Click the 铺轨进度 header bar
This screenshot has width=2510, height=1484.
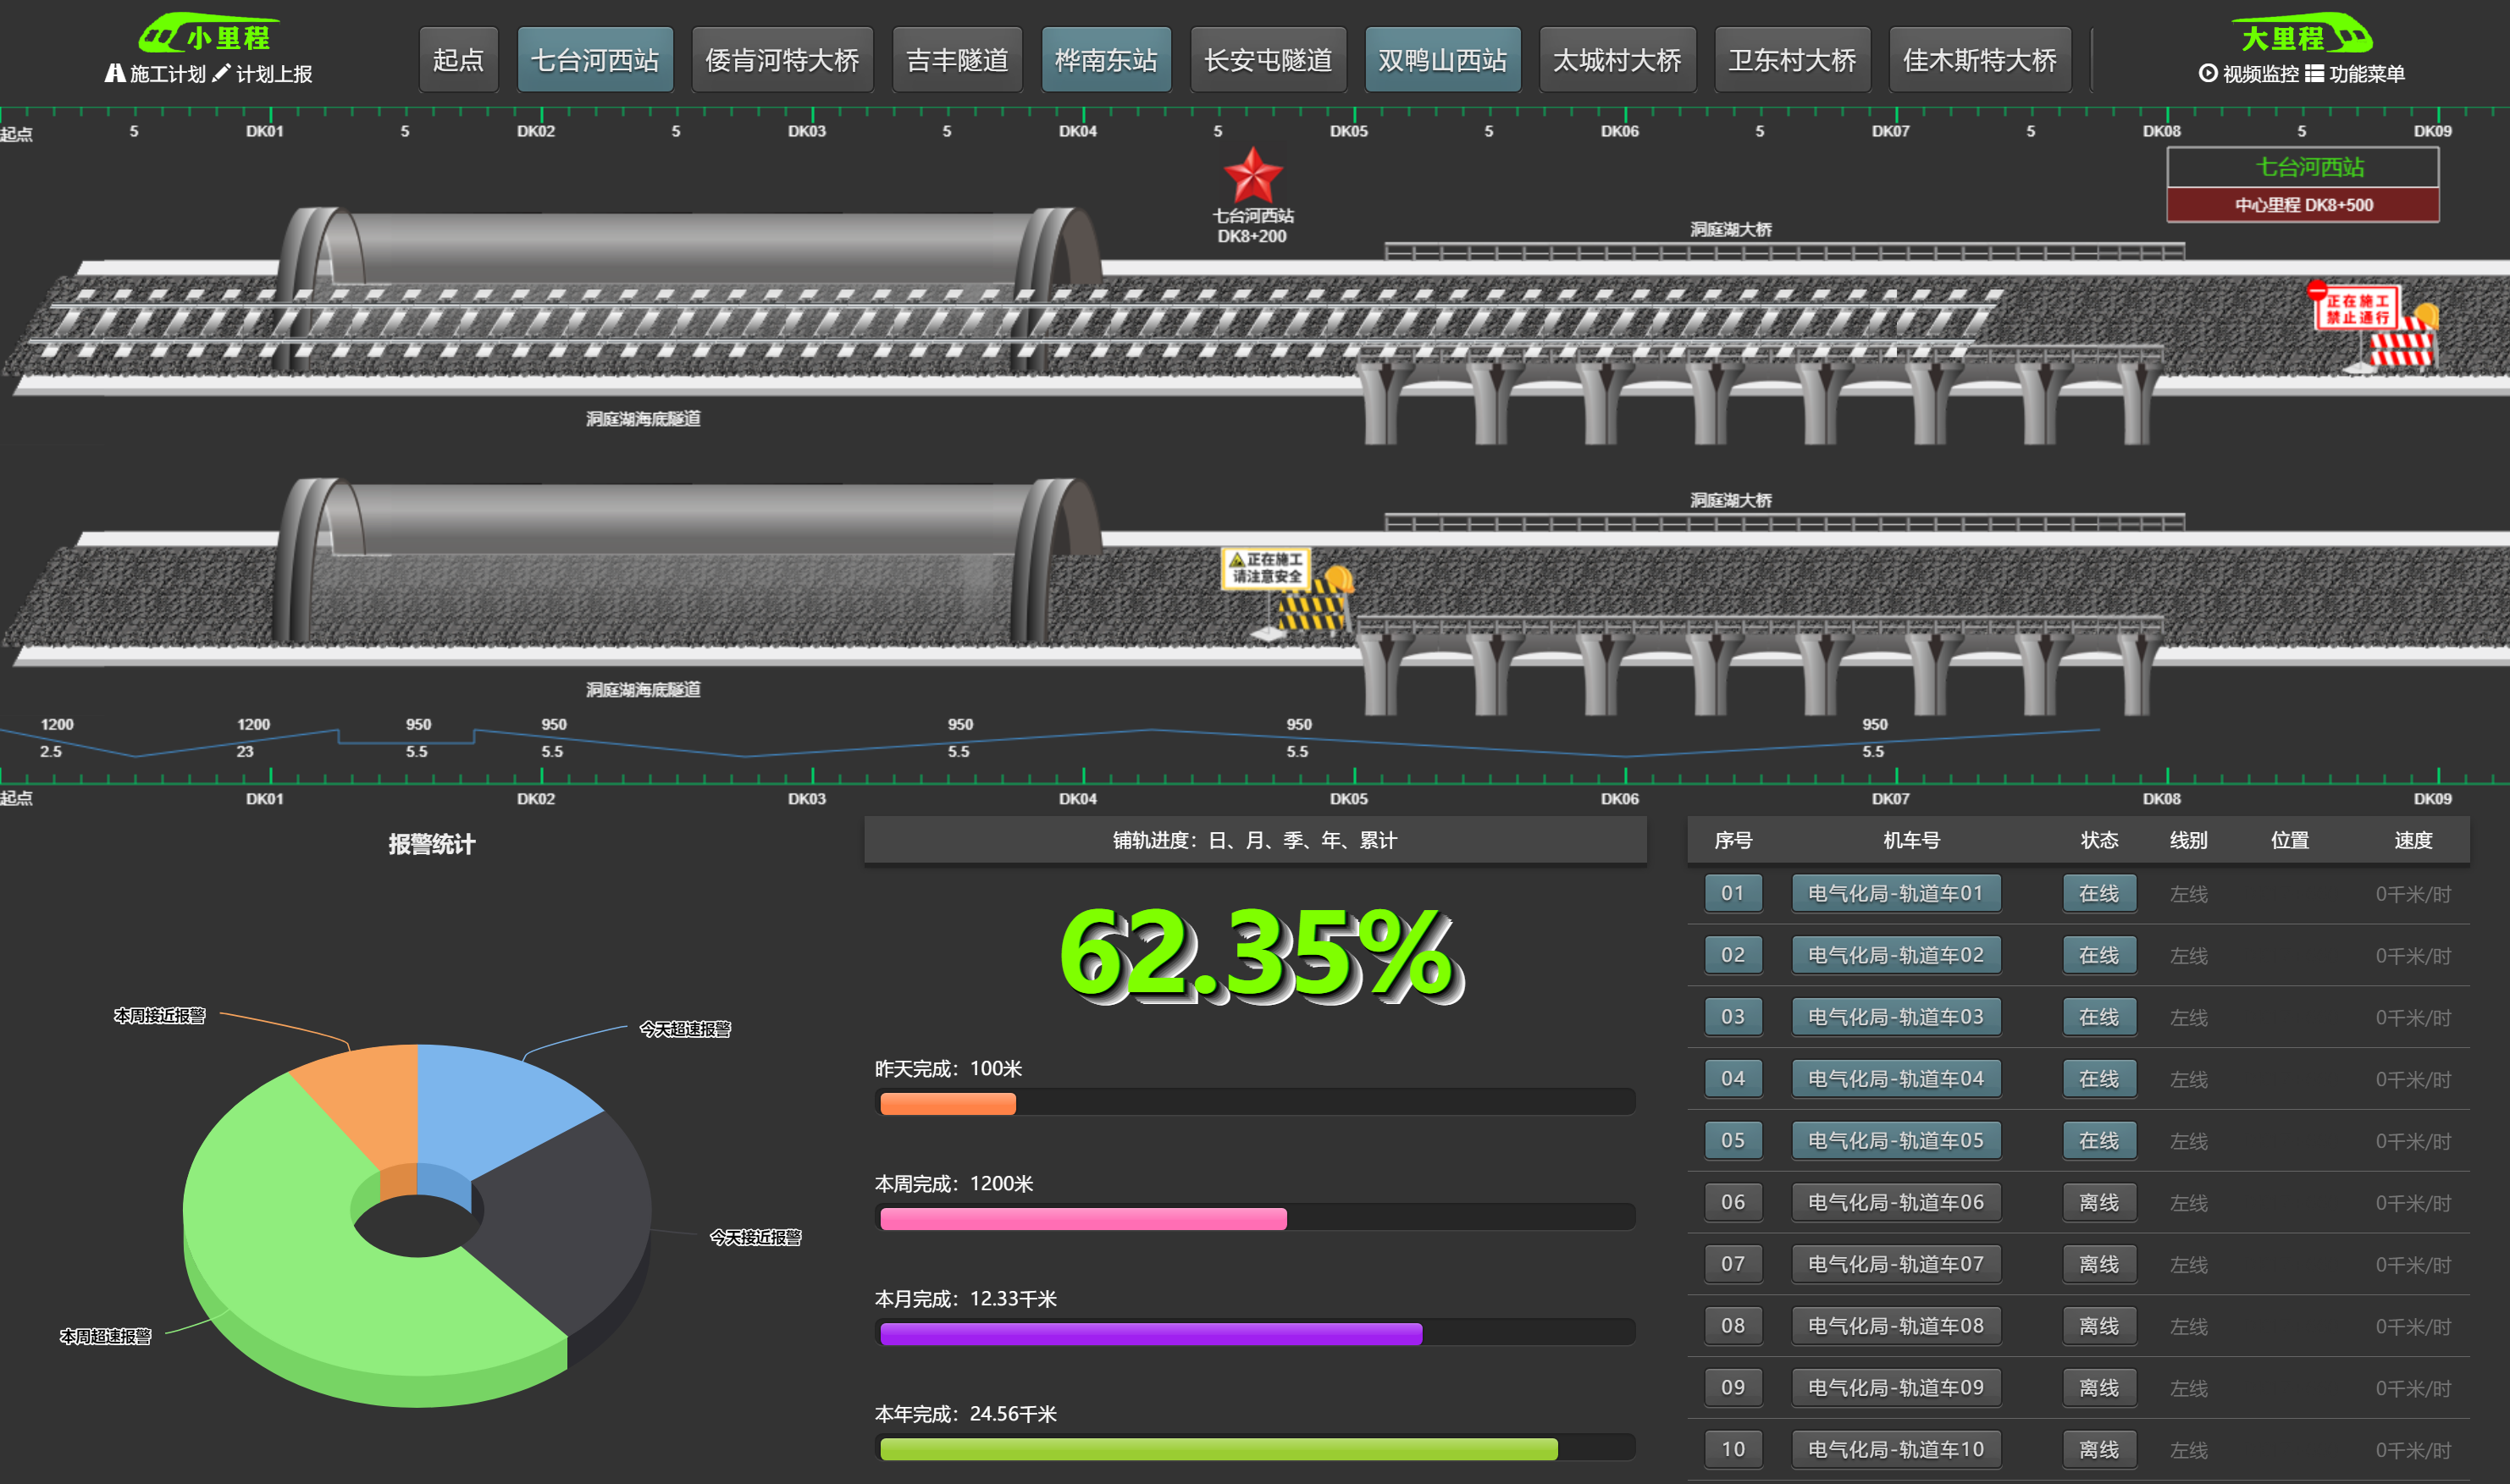pos(1254,840)
